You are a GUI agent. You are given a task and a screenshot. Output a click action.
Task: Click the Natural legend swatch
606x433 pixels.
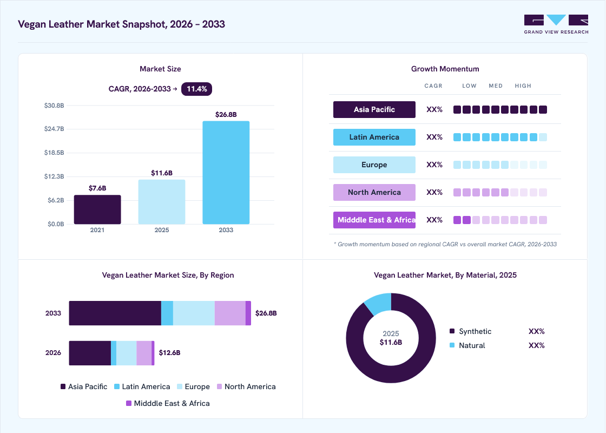tap(452, 345)
